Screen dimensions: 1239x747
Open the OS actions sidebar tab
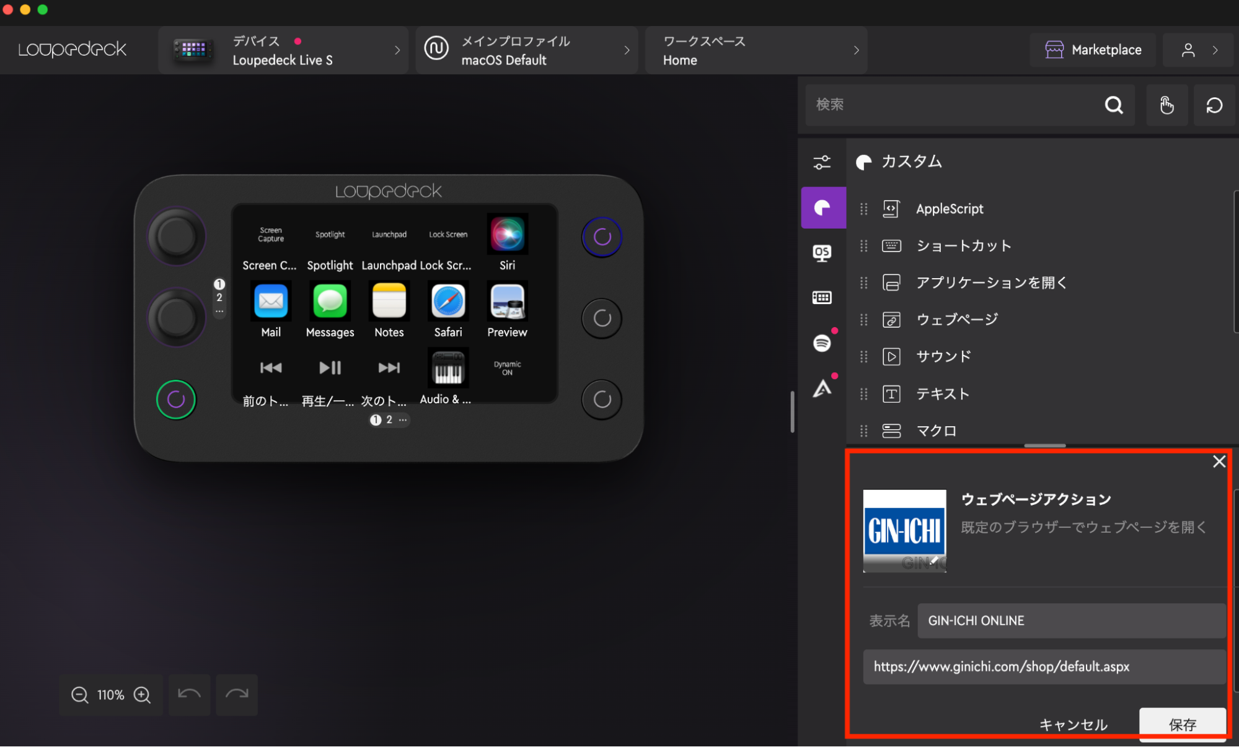pyautogui.click(x=822, y=253)
